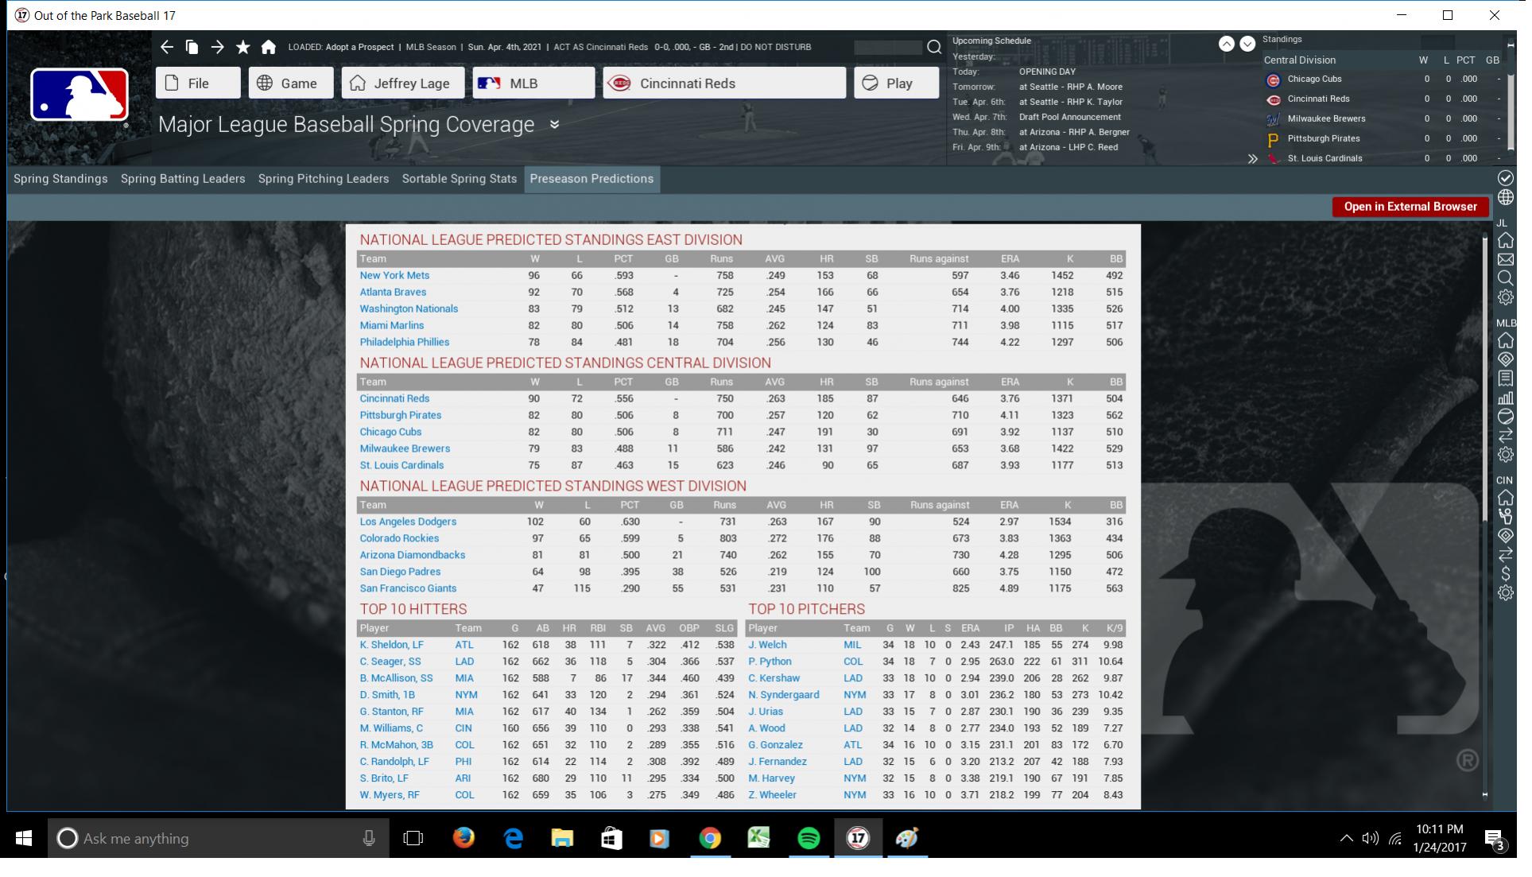This screenshot has height=877, width=1532.
Task: Open manager mail envelope icon
Action: click(x=1505, y=259)
